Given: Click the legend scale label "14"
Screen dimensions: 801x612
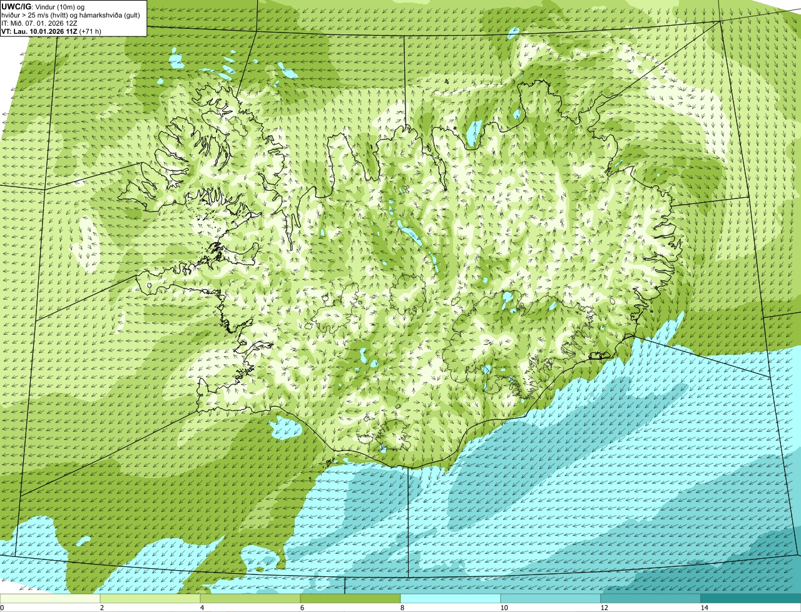Looking at the screenshot, I should 704,608.
